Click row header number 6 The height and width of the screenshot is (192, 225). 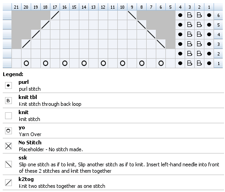pyautogui.click(x=218, y=15)
